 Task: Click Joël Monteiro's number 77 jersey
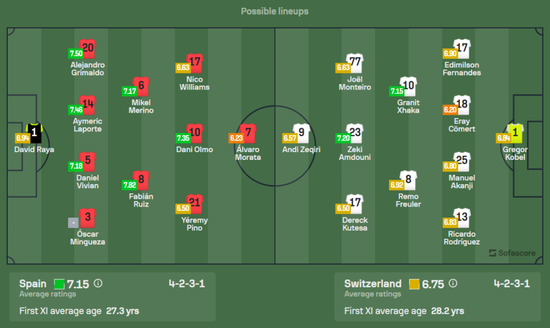tap(355, 62)
